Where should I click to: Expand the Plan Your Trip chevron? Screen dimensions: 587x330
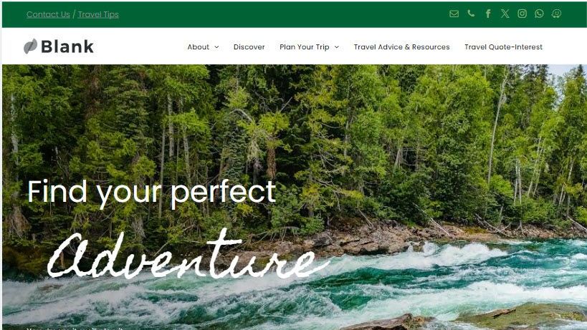pyautogui.click(x=337, y=47)
